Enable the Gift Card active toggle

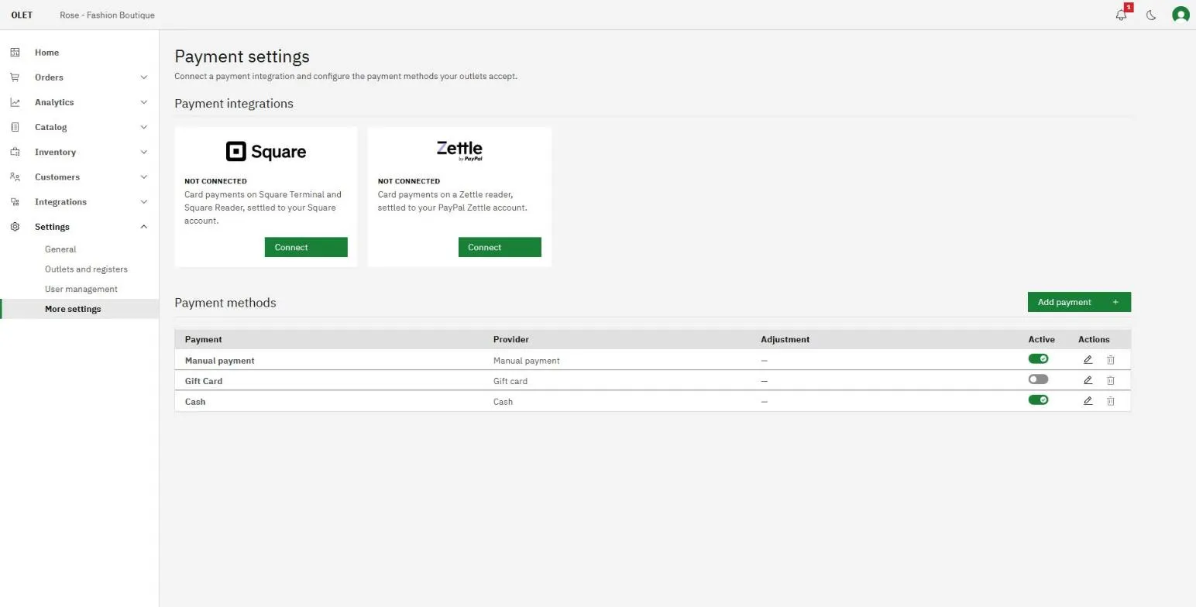pyautogui.click(x=1038, y=379)
